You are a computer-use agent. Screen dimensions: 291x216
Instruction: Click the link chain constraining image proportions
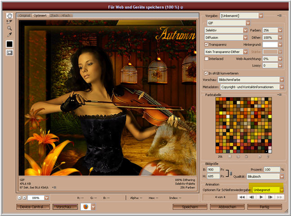pos(231,173)
